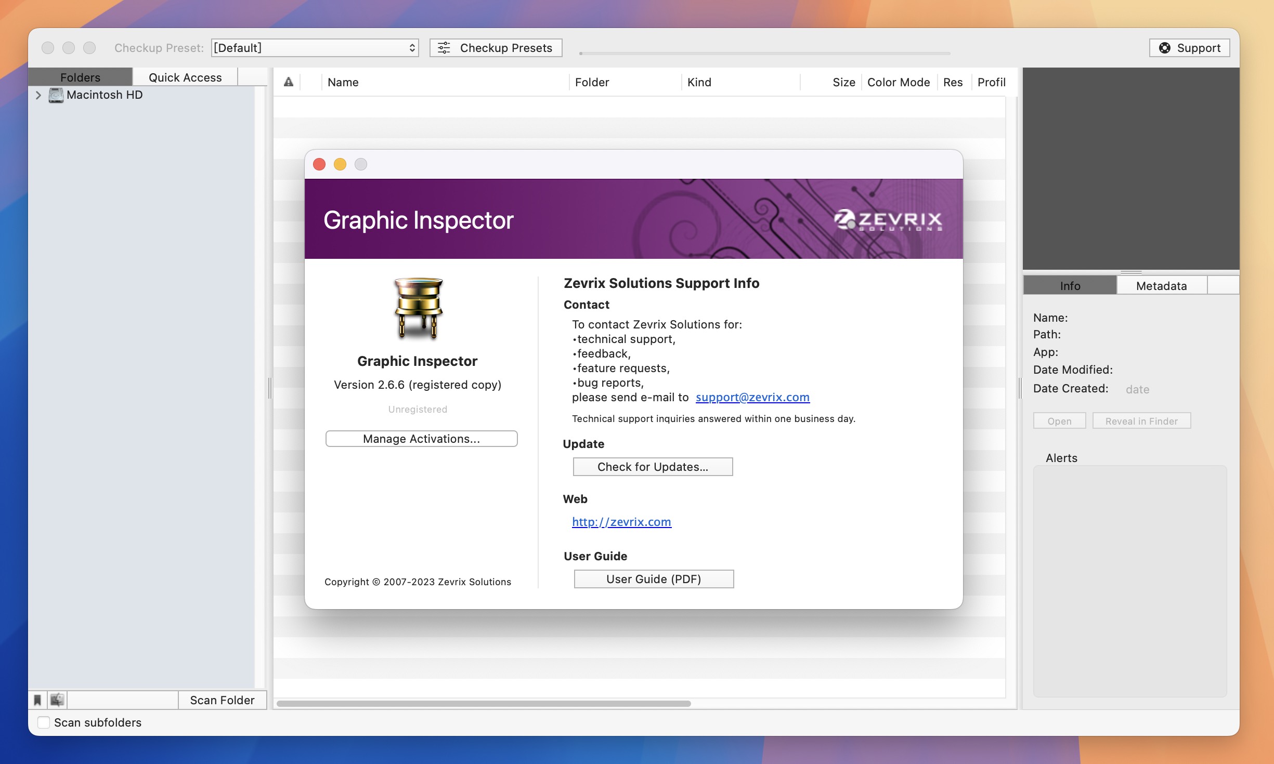The height and width of the screenshot is (764, 1274).
Task: Switch to the Quick Access tab
Action: 185,76
